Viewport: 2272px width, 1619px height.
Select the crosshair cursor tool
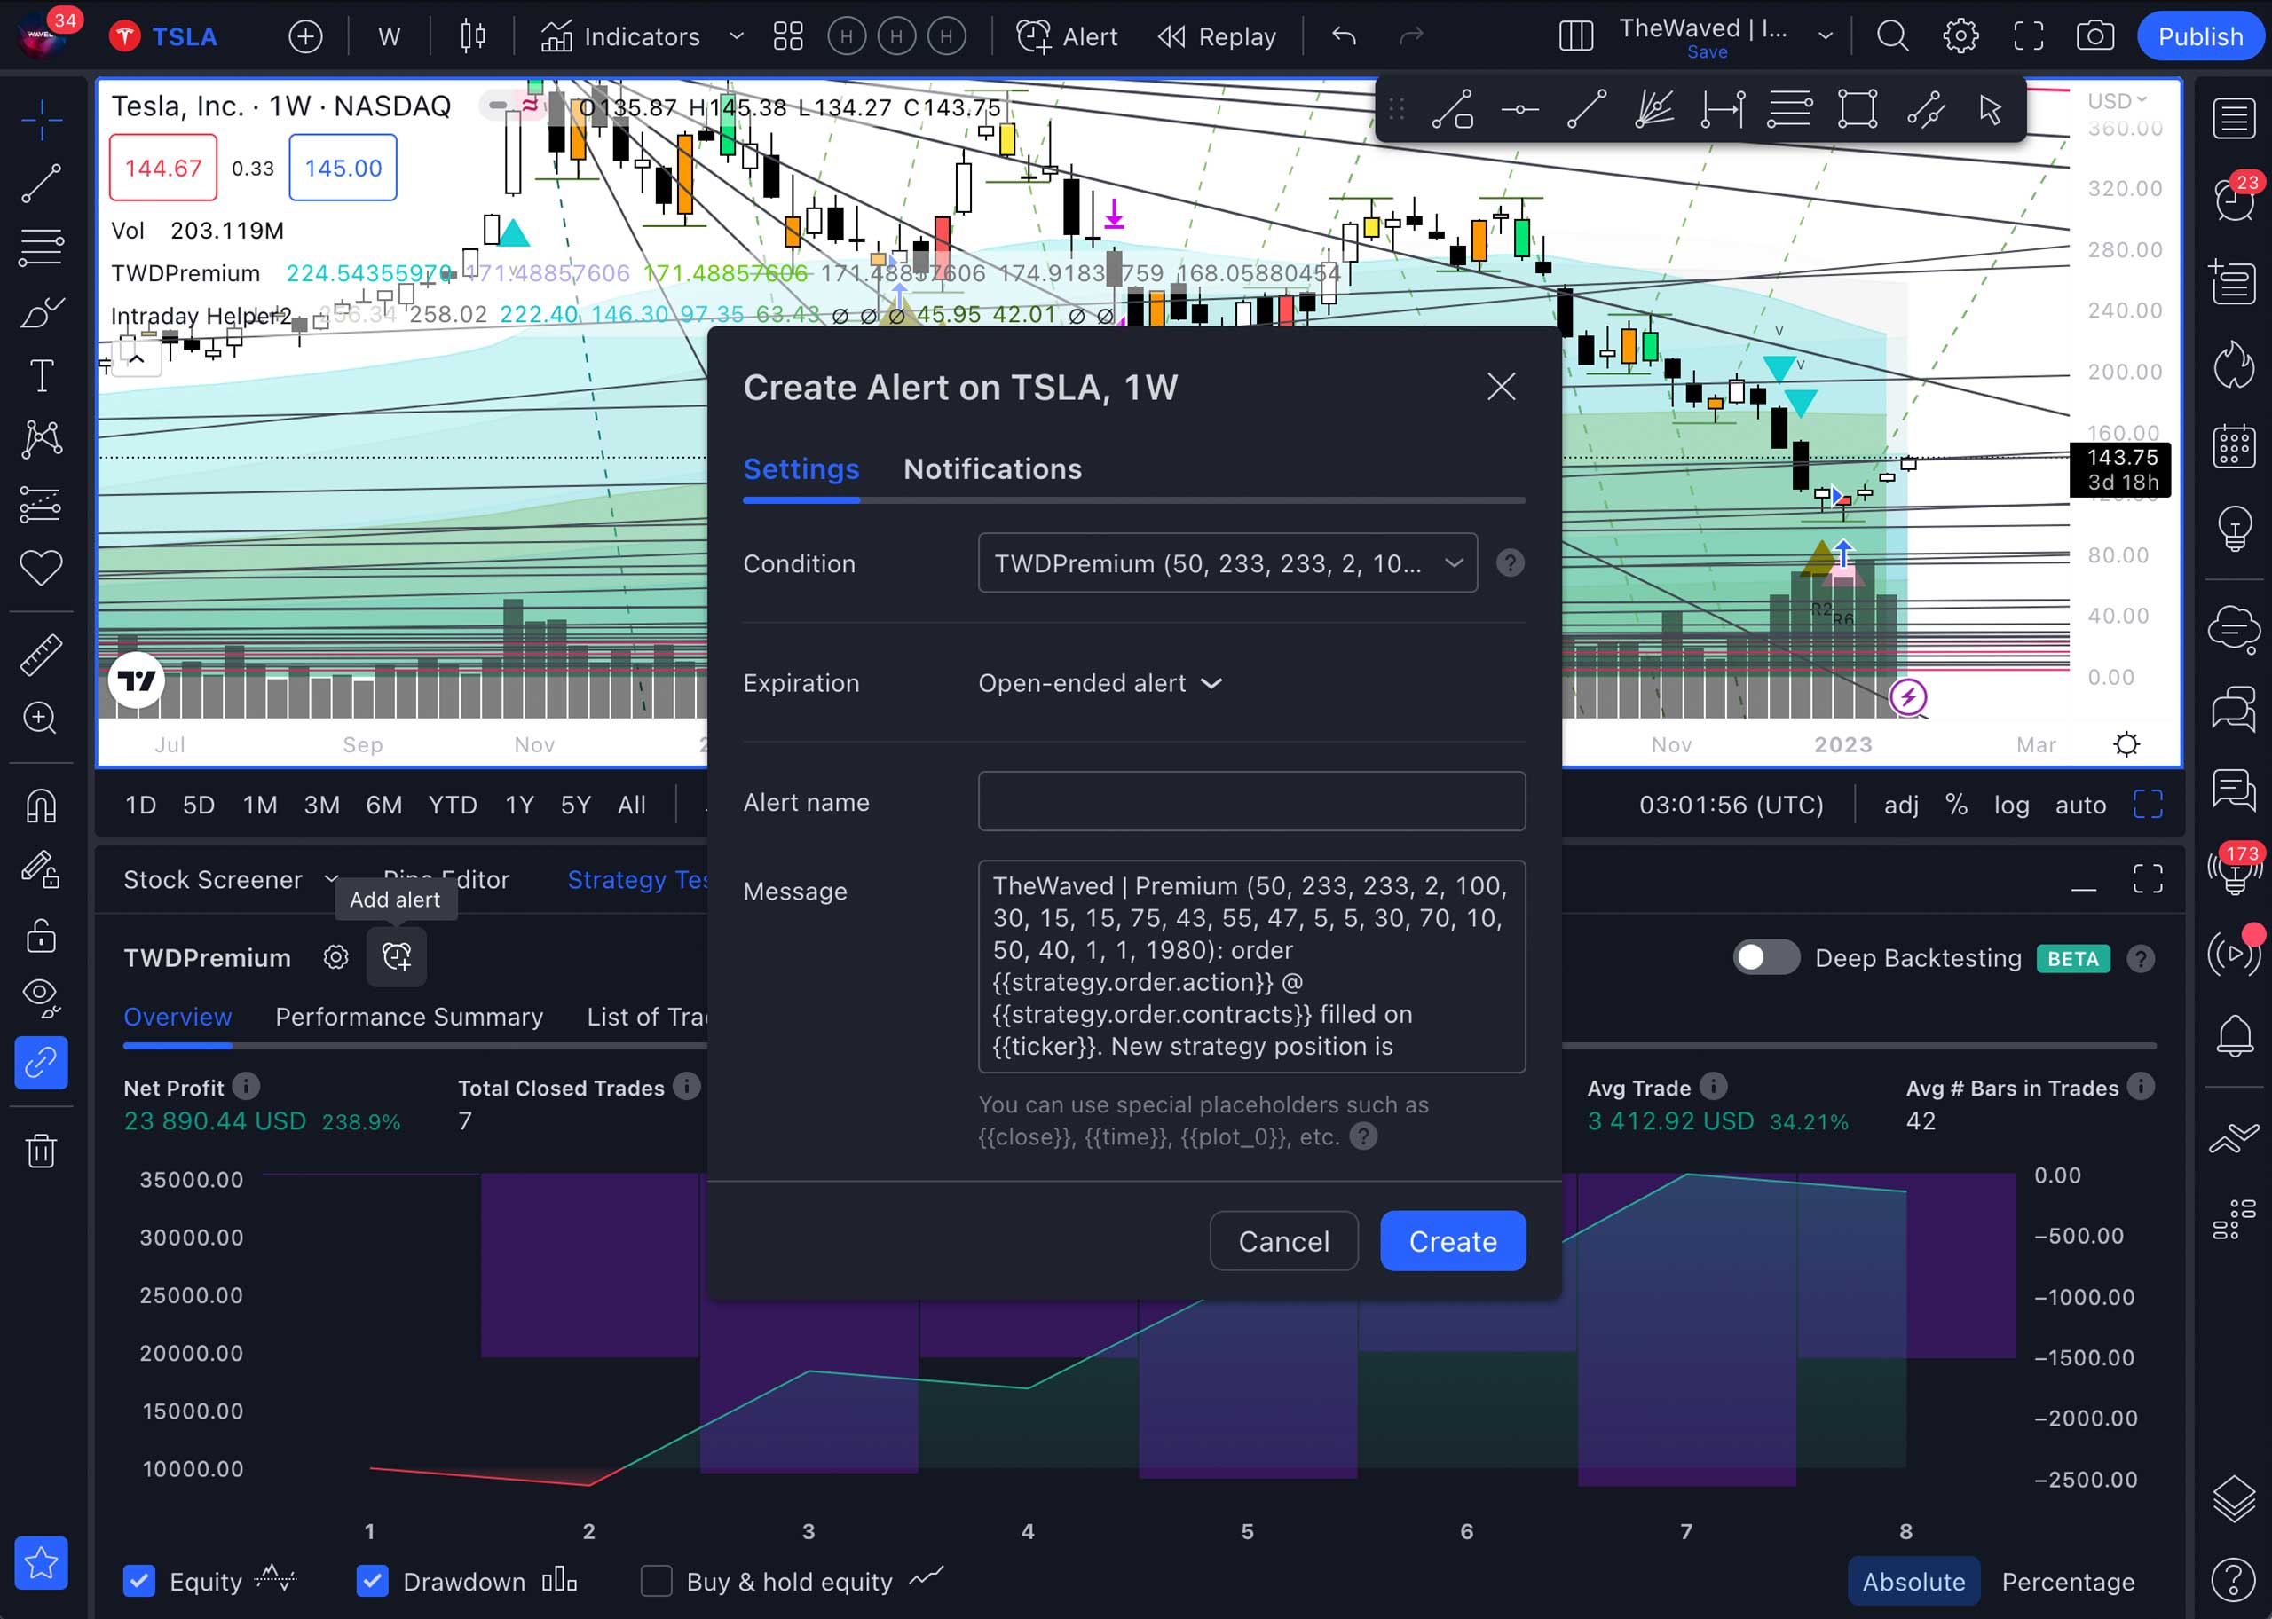[41, 121]
